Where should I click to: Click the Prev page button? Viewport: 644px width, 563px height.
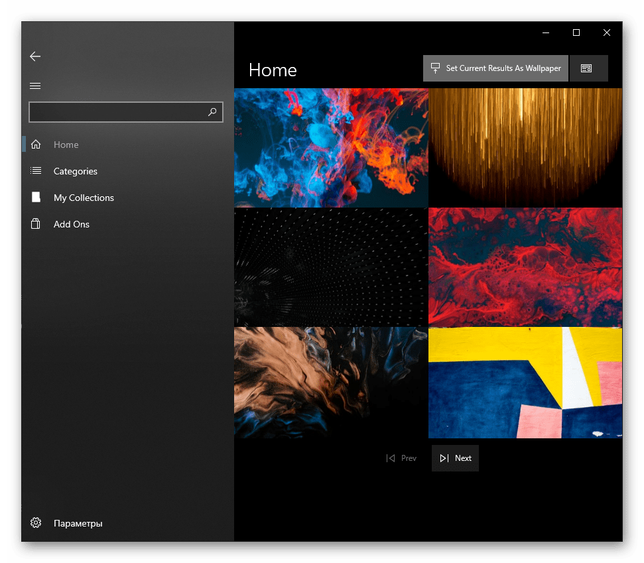402,458
